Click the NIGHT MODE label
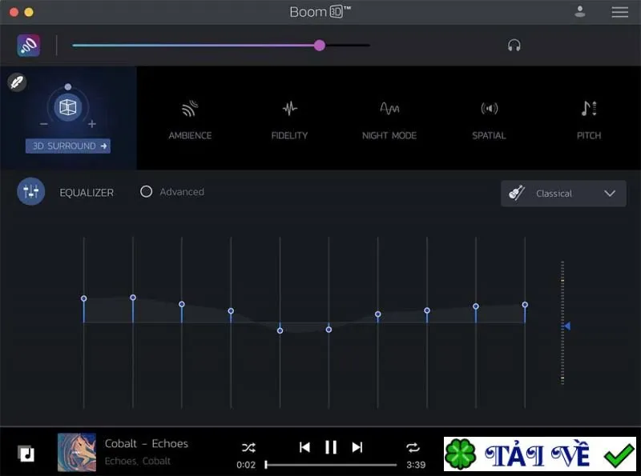This screenshot has width=641, height=476. pyautogui.click(x=389, y=135)
